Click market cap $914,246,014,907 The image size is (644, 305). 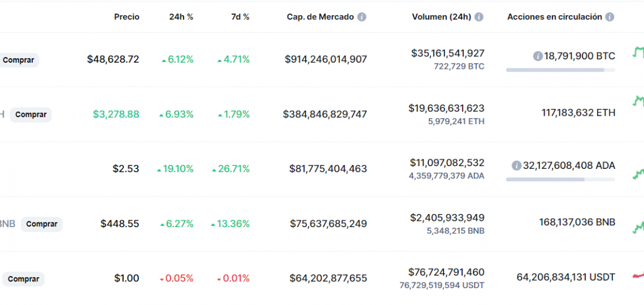point(326,59)
